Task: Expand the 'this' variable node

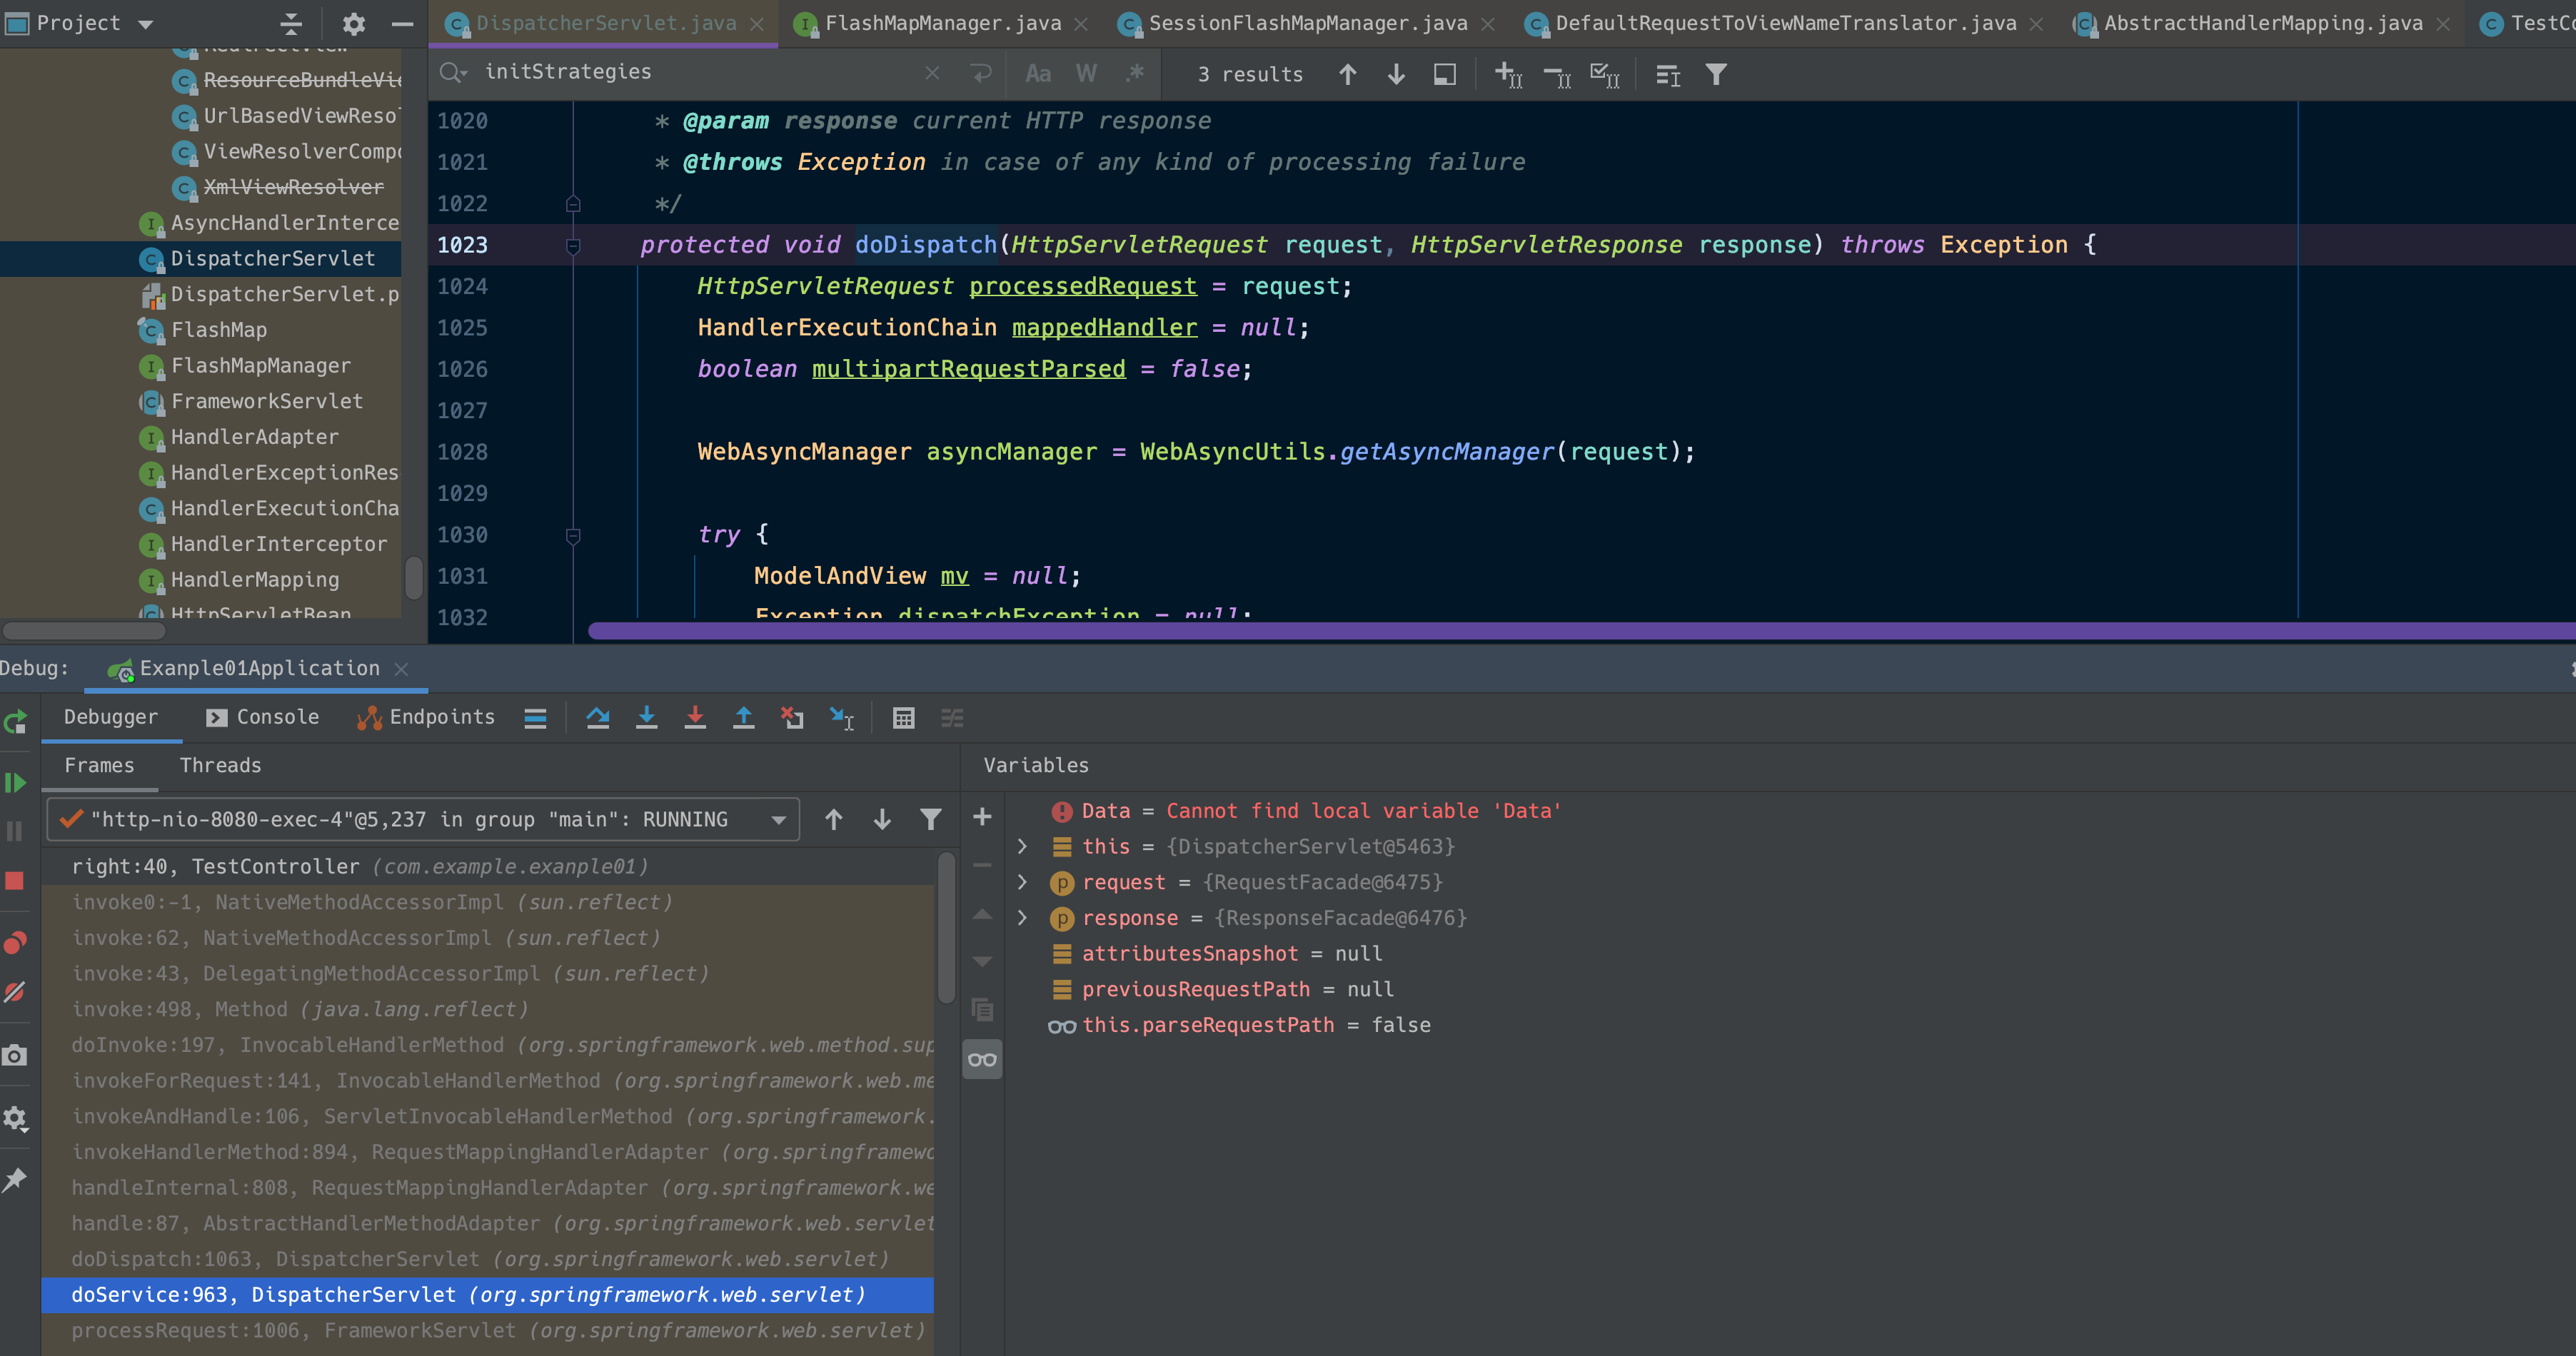Action: point(1022,846)
